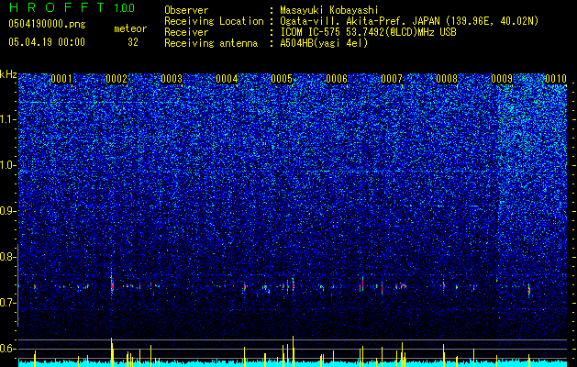Click the Receiving antenna label
The image size is (577, 367).
[x=211, y=43]
